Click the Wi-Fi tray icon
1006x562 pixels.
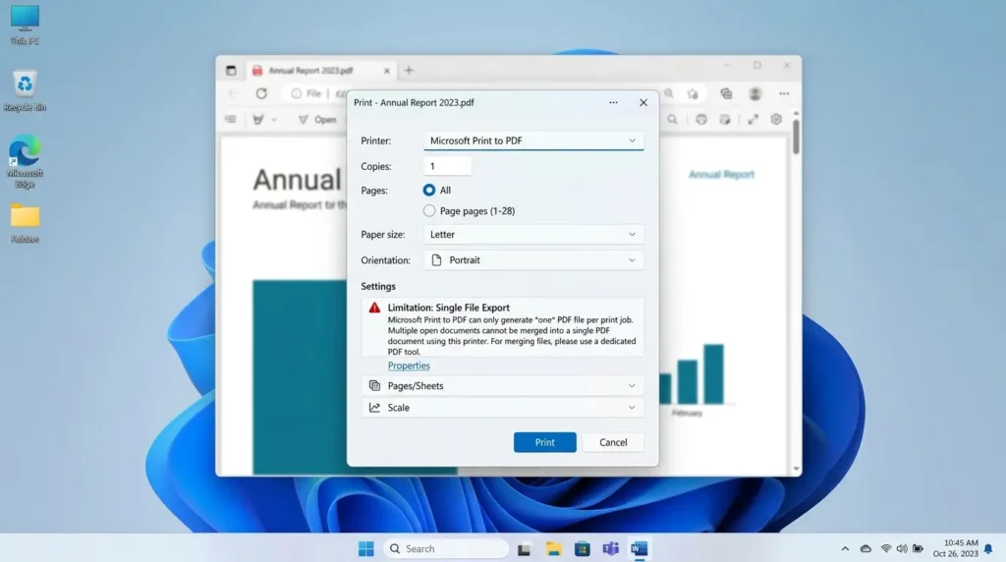[x=886, y=548]
